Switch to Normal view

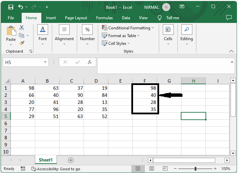[138, 169]
